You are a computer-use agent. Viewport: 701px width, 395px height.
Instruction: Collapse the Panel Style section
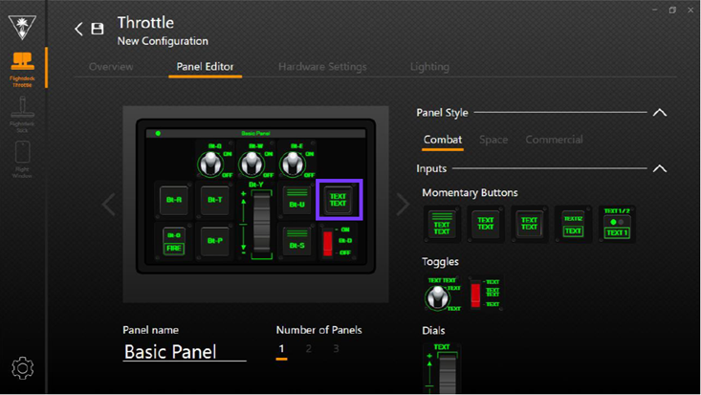pos(660,113)
